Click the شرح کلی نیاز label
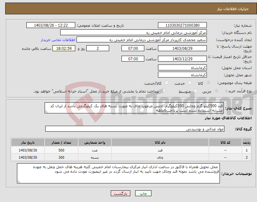 tap(238, 108)
